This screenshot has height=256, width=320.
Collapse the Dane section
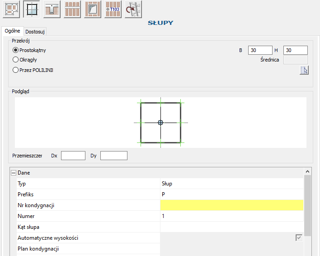(13, 173)
